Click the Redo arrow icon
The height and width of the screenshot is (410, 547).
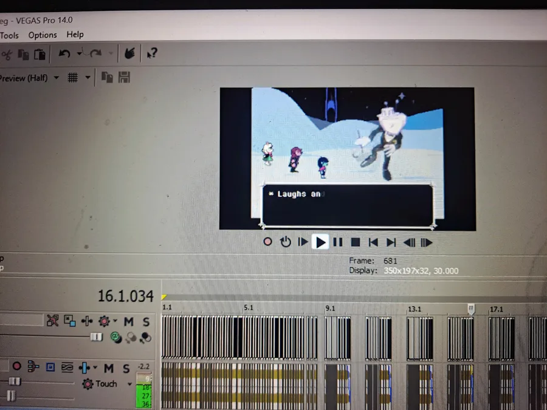(x=96, y=53)
